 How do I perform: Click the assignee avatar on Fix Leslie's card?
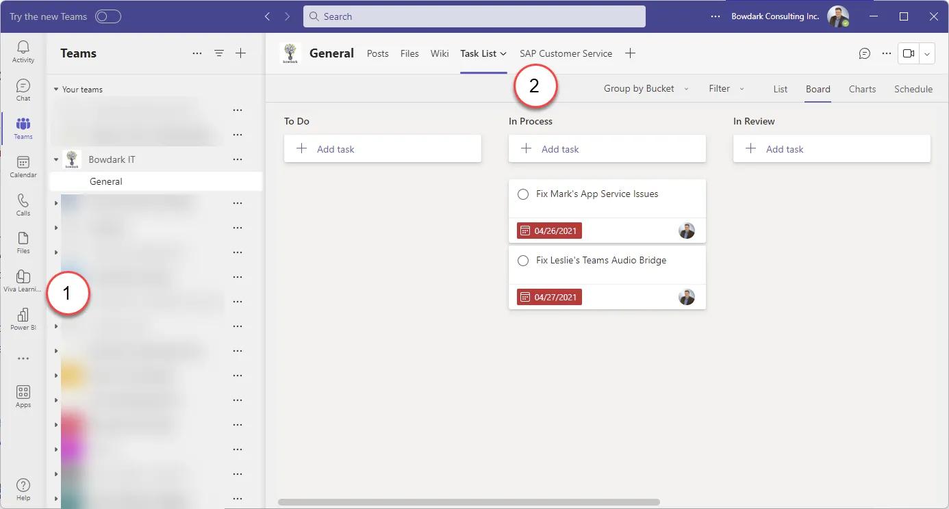687,298
